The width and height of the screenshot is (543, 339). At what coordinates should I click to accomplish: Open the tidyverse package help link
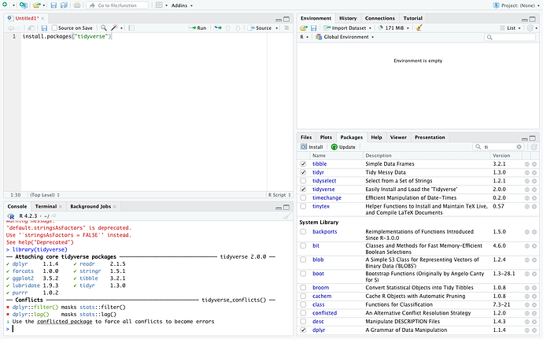[x=323, y=190]
